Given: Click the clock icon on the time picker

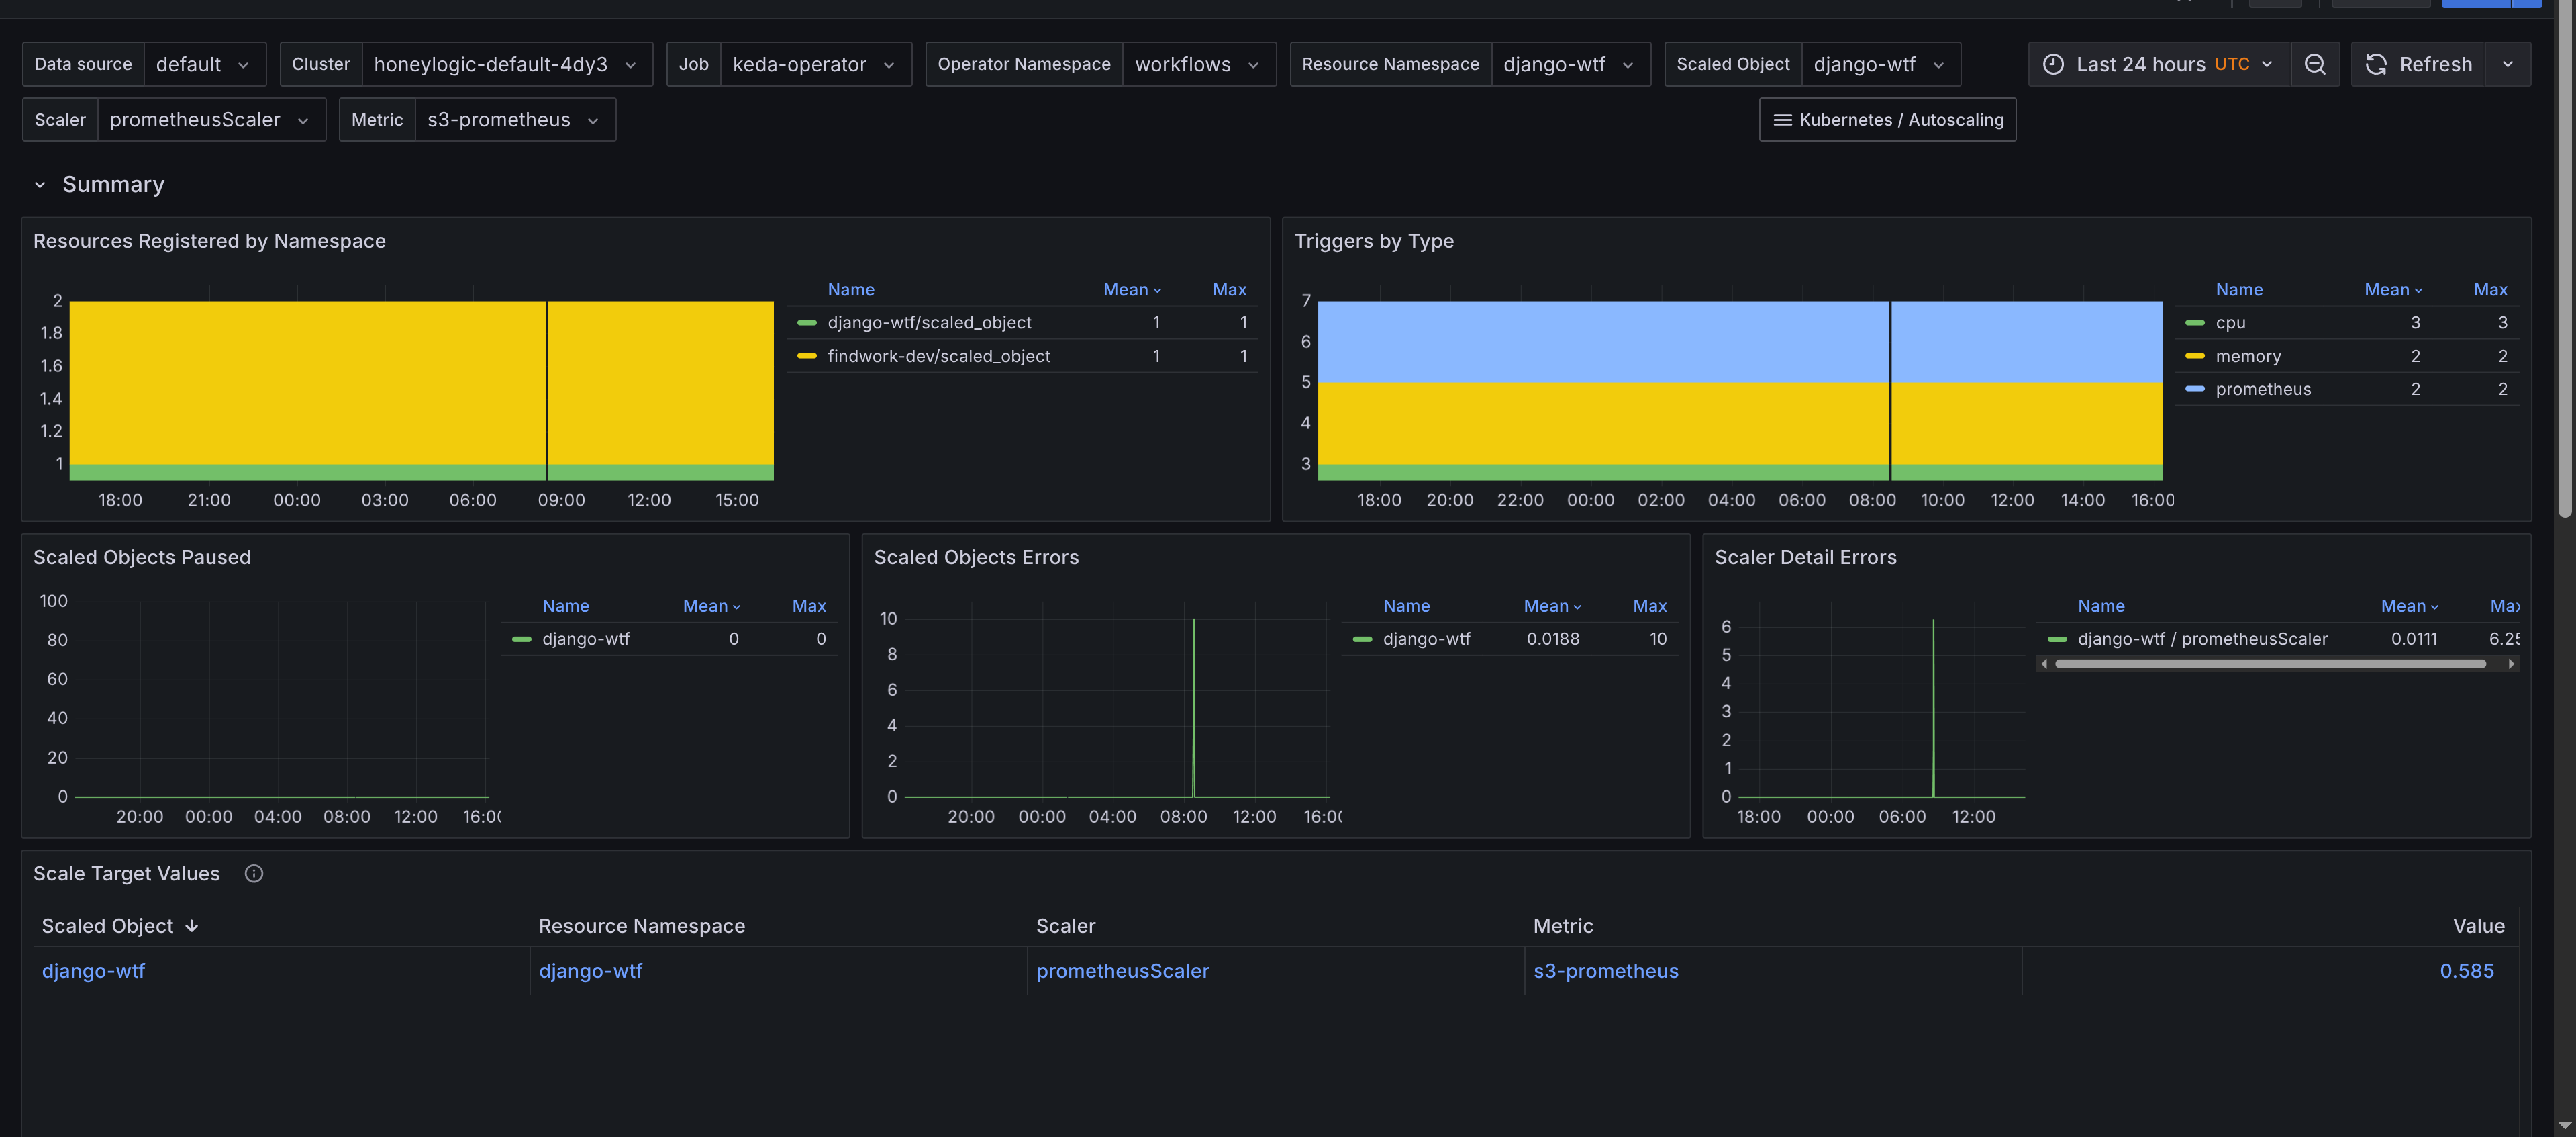Looking at the screenshot, I should (x=2053, y=63).
